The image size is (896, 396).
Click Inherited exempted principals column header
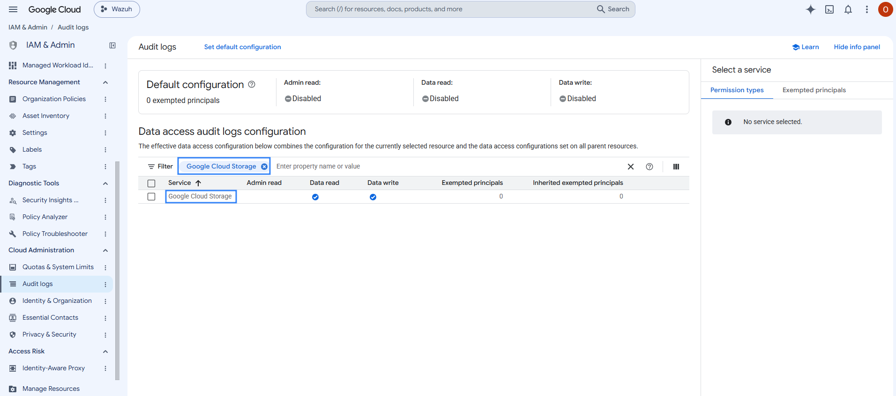(x=578, y=183)
